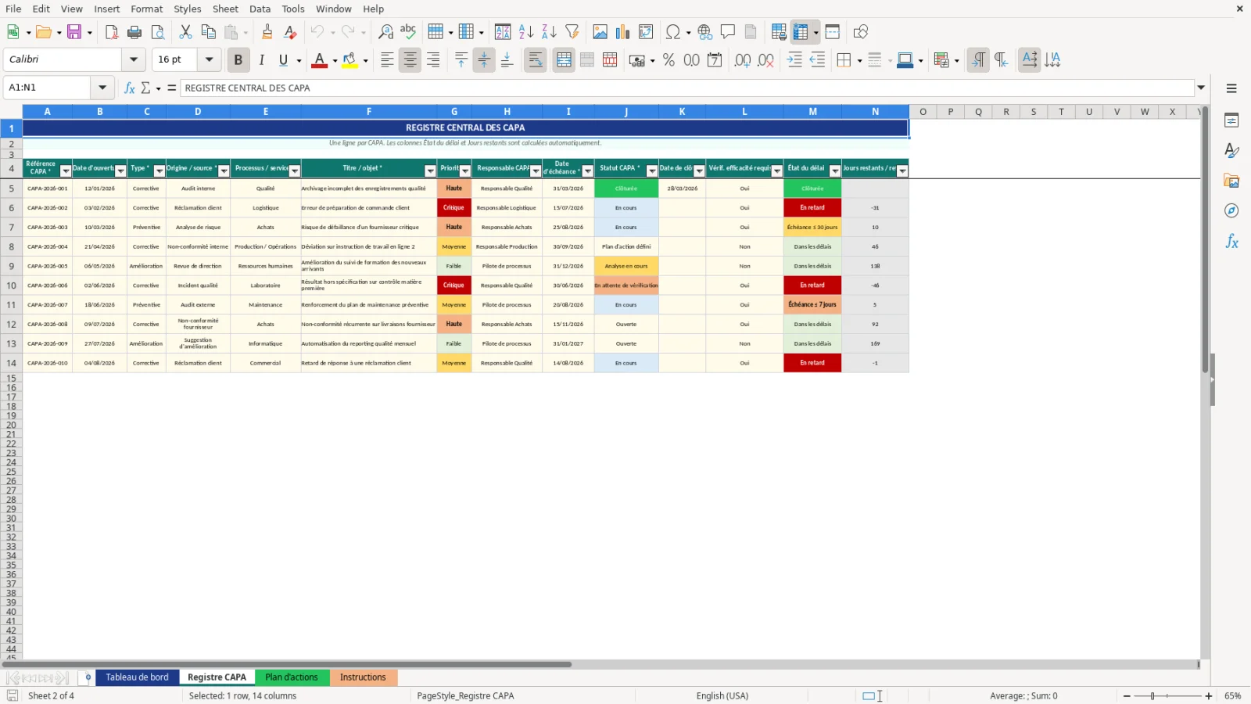Insert a hyperlink

705,32
